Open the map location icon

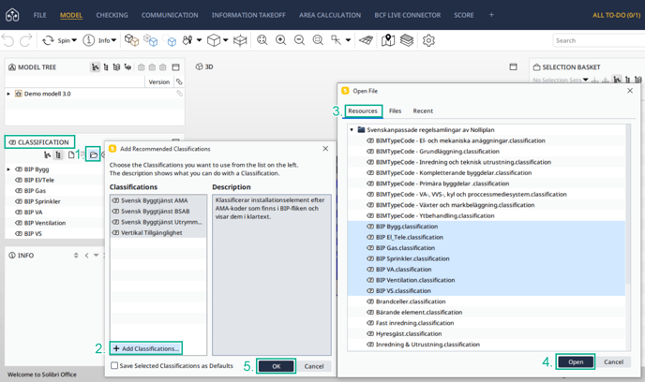click(388, 40)
